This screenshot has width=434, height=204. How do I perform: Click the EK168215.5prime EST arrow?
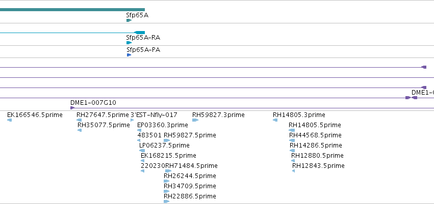tap(143, 161)
